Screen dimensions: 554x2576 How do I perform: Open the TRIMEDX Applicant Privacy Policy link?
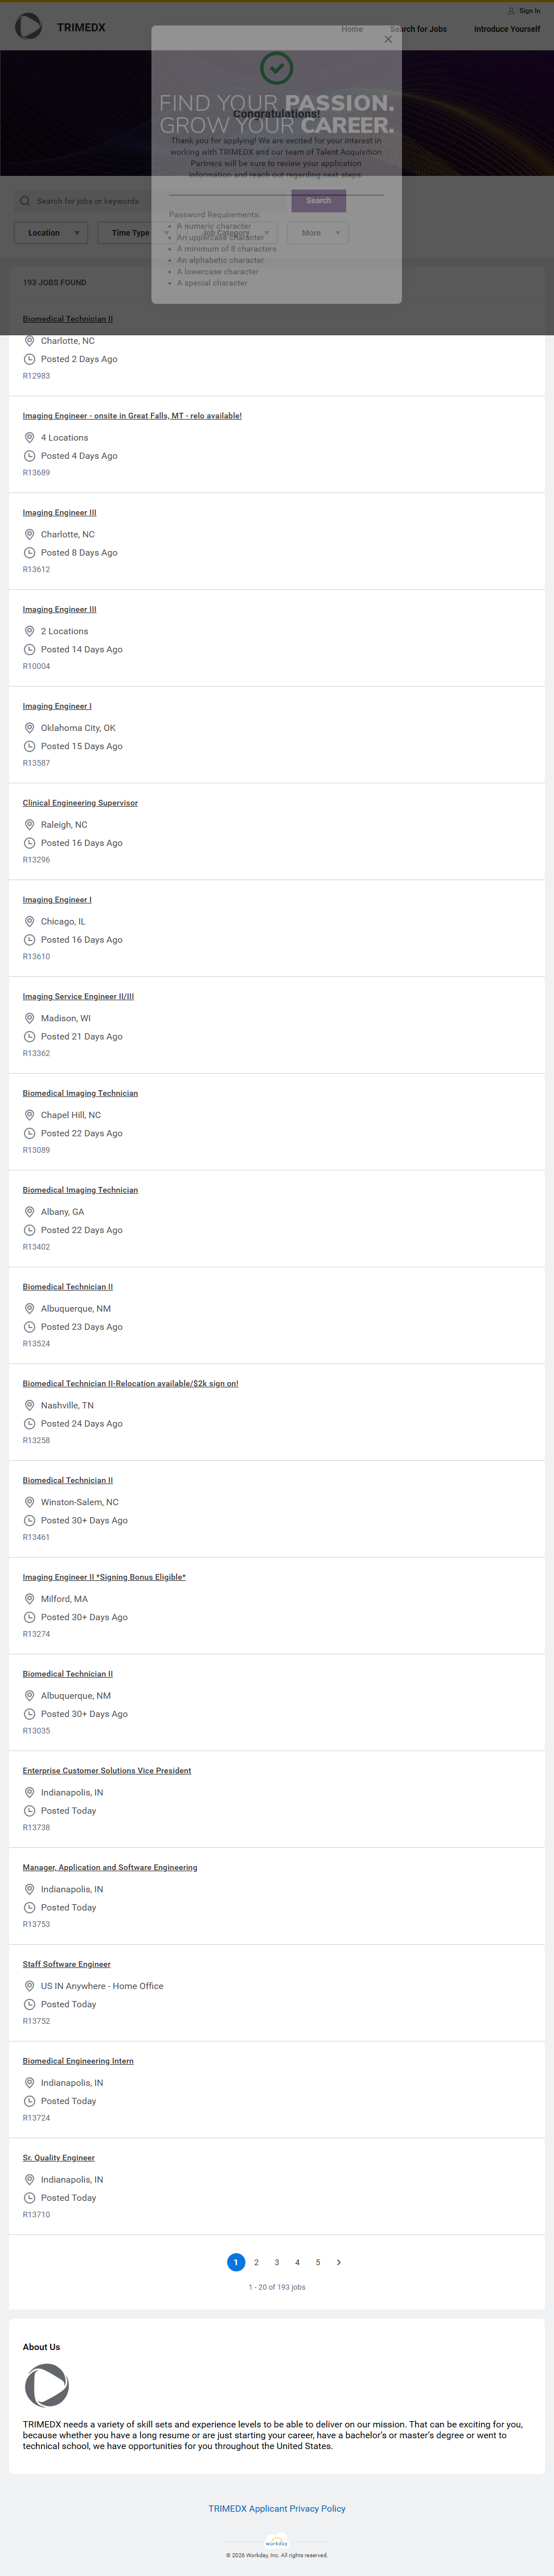click(277, 2508)
